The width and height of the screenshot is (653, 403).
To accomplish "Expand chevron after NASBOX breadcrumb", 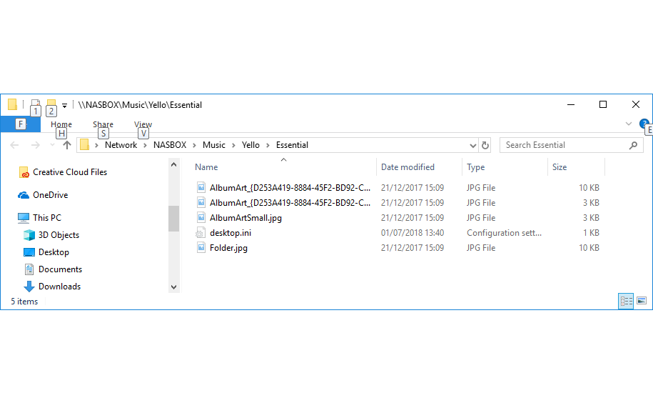I will 194,145.
